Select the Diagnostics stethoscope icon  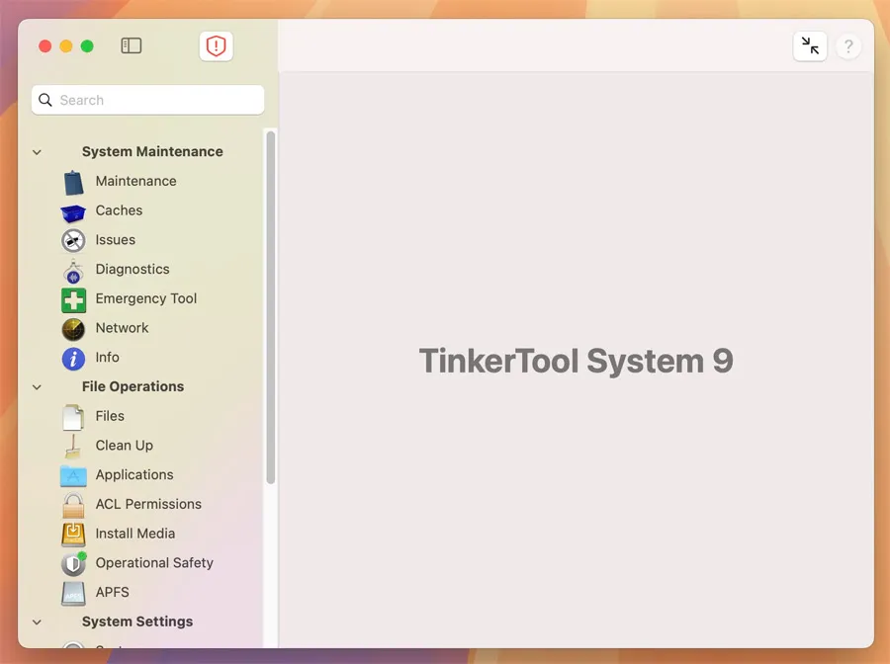[x=74, y=270]
